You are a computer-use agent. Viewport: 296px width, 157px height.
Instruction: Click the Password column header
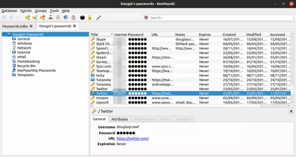click(139, 35)
